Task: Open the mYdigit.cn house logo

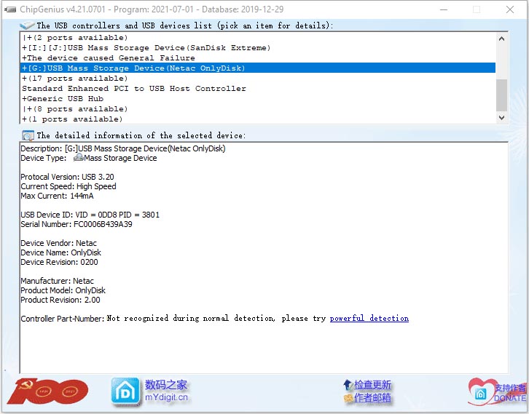Action: click(125, 391)
